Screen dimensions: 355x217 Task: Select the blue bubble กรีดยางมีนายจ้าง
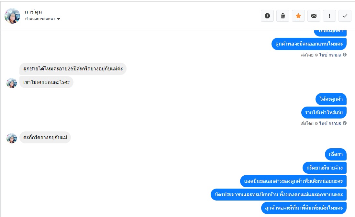tap(325, 168)
